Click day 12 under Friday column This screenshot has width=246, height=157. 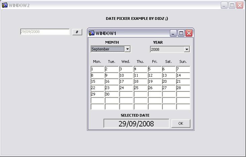pos(155,76)
